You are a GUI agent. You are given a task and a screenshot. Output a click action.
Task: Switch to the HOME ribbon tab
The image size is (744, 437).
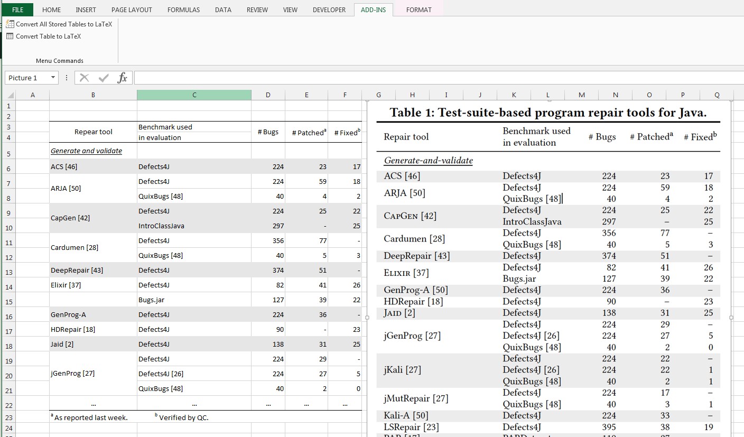[x=51, y=9]
